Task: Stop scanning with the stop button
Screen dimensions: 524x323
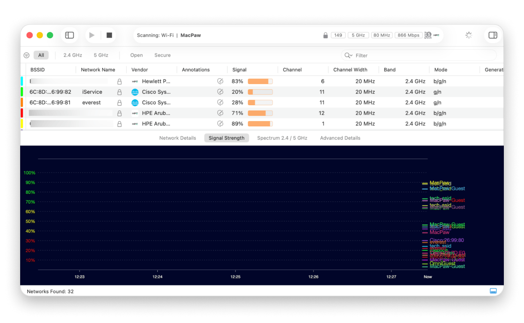Action: pos(109,35)
